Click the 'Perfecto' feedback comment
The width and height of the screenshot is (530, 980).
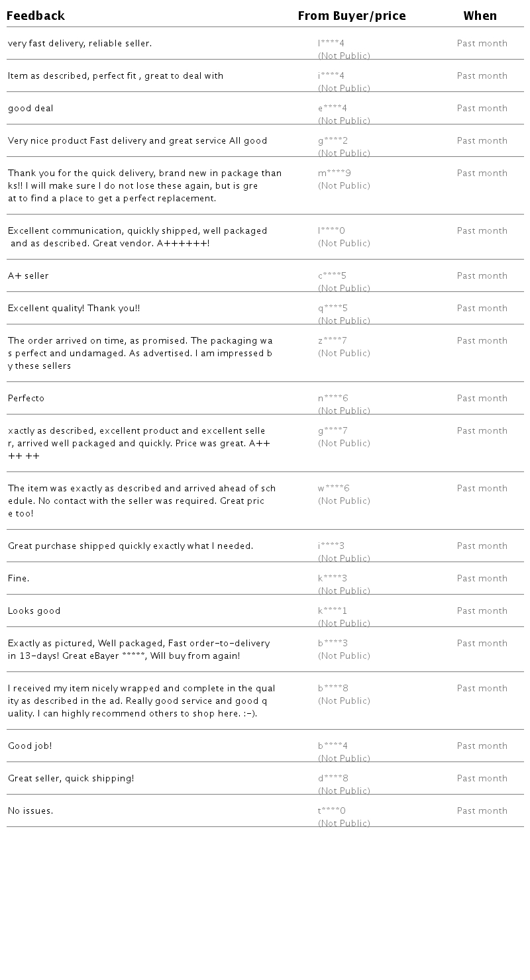26,399
